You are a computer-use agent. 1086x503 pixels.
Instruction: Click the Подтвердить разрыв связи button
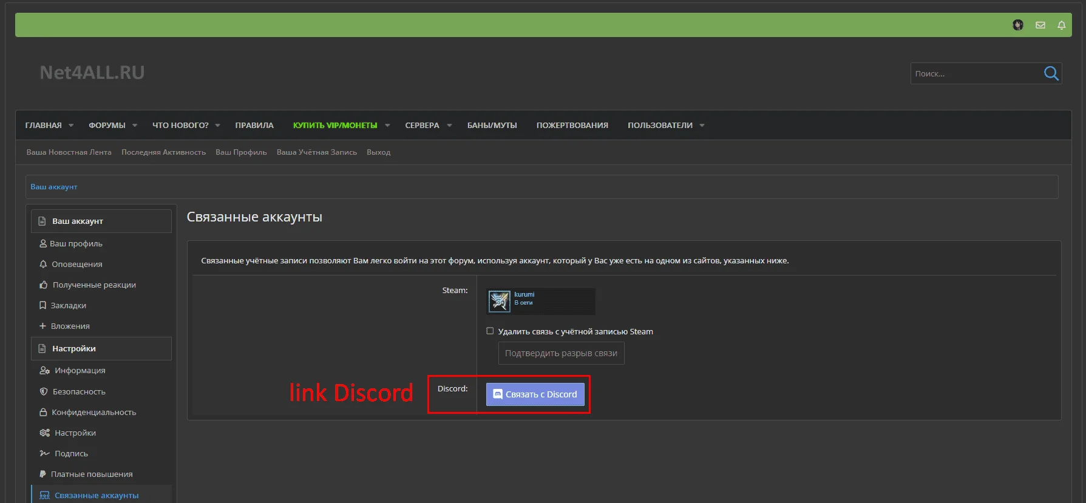coord(561,353)
